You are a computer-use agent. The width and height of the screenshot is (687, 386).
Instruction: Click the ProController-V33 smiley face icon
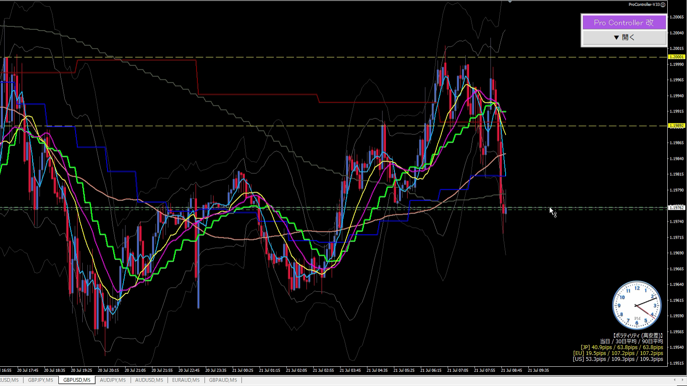point(663,5)
